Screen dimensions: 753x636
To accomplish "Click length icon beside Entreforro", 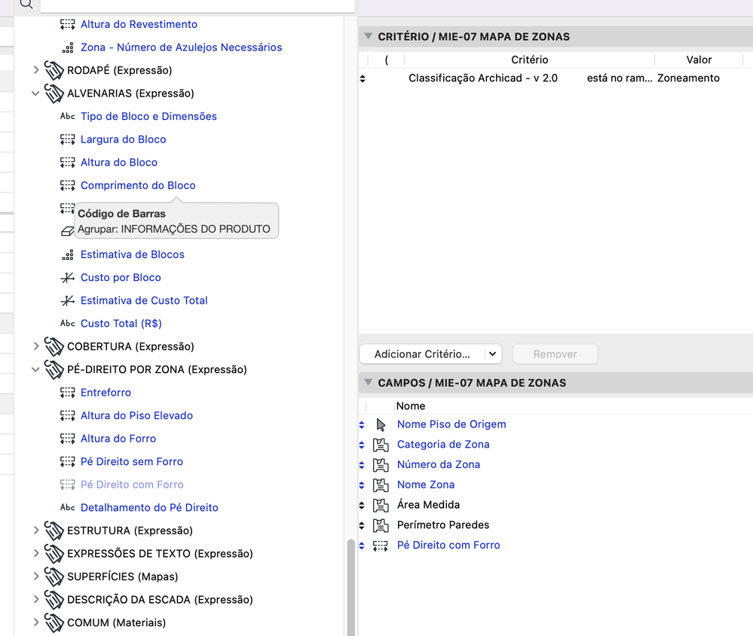I will point(67,393).
